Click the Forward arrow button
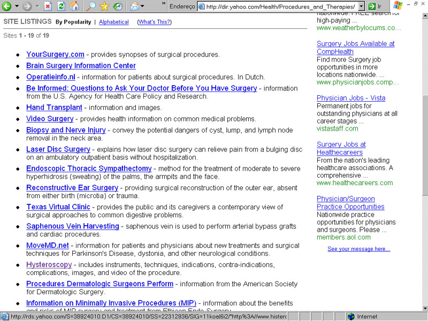This screenshot has width=428, height=321. point(27,6)
